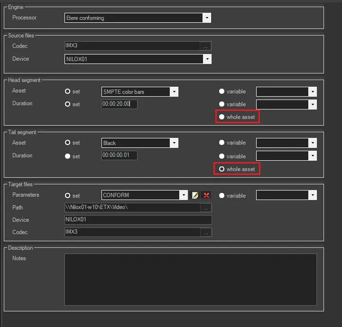Expand the CONFORM parameters dropdown
342x327 pixels.
[183, 195]
